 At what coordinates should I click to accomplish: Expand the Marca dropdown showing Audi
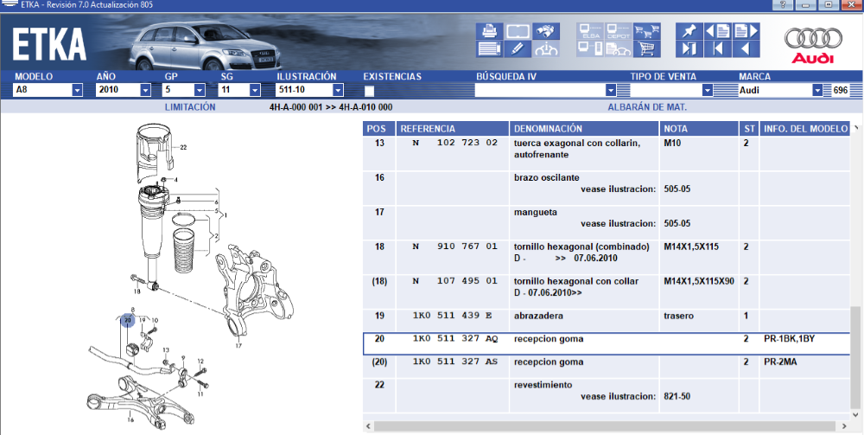click(817, 90)
